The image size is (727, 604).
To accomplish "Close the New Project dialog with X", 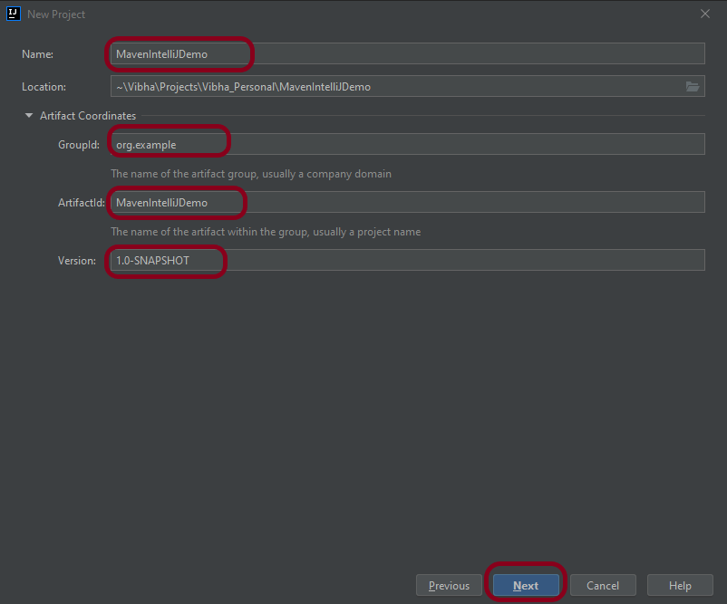I will 704,14.
